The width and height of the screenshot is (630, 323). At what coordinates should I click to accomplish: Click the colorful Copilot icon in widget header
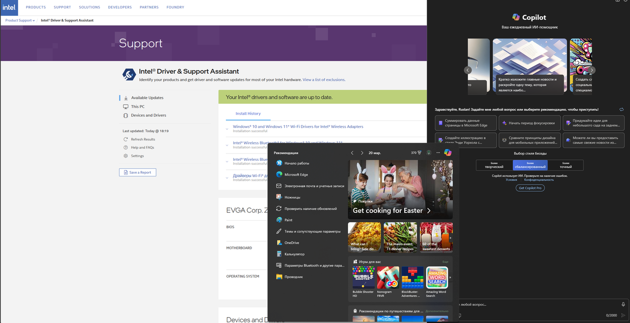(x=447, y=153)
